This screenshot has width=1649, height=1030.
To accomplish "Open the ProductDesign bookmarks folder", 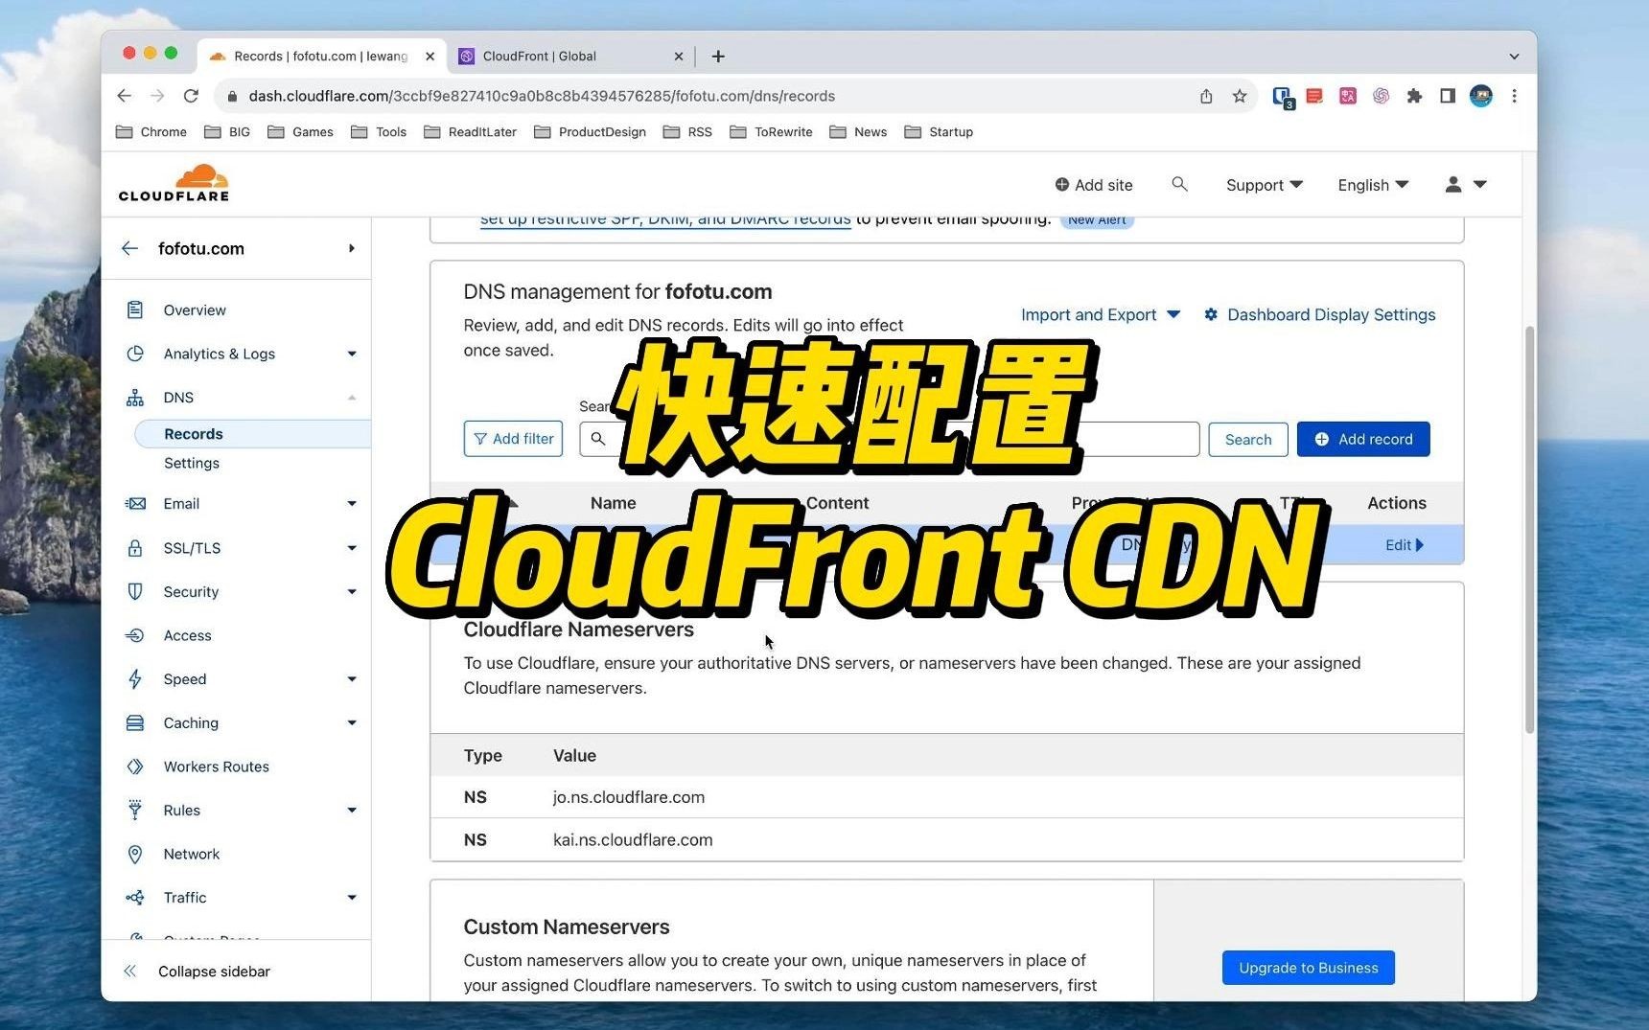I will pos(591,132).
